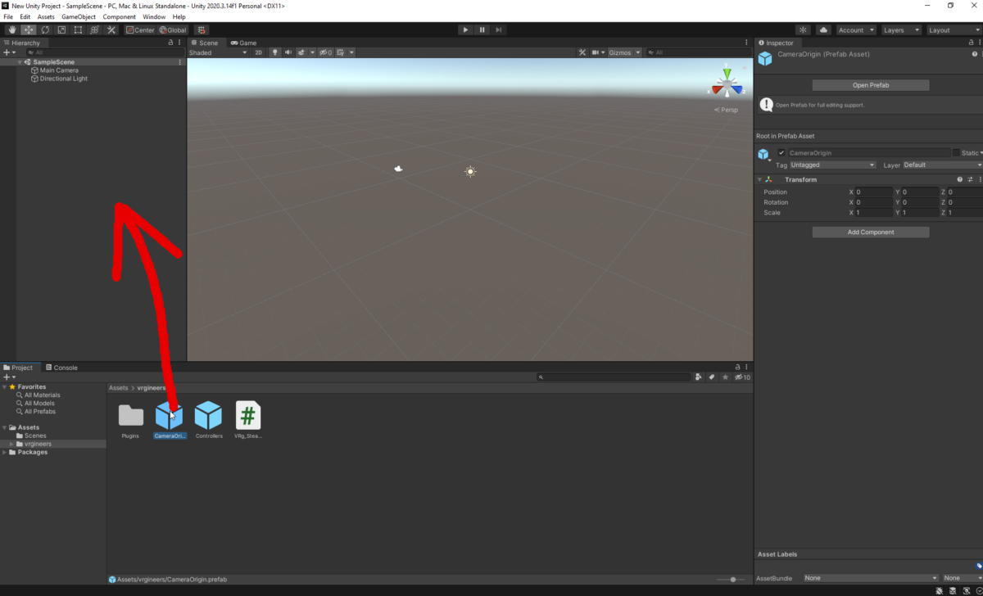Toggle the Global pivot orientation
The image size is (983, 596).
pyautogui.click(x=173, y=29)
